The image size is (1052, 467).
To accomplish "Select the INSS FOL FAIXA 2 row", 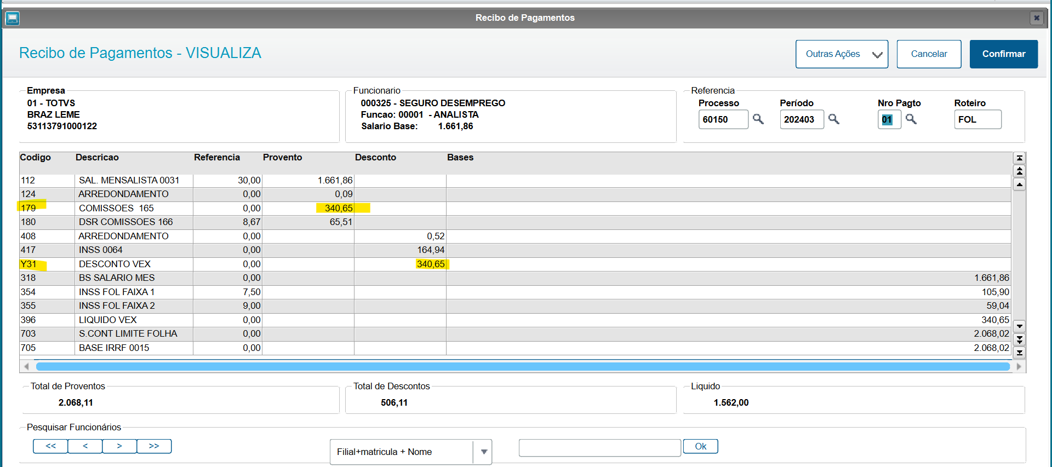I will [515, 305].
